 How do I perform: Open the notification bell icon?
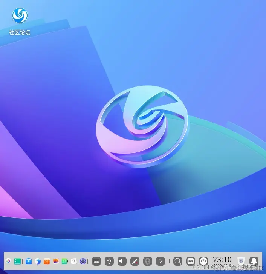254,261
